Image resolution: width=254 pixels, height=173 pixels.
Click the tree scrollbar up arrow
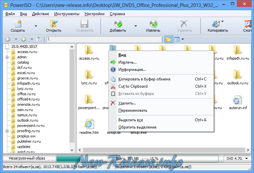pos(72,47)
